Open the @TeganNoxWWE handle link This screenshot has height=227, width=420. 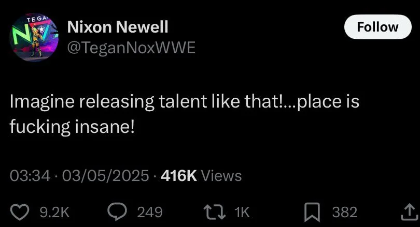tap(132, 48)
